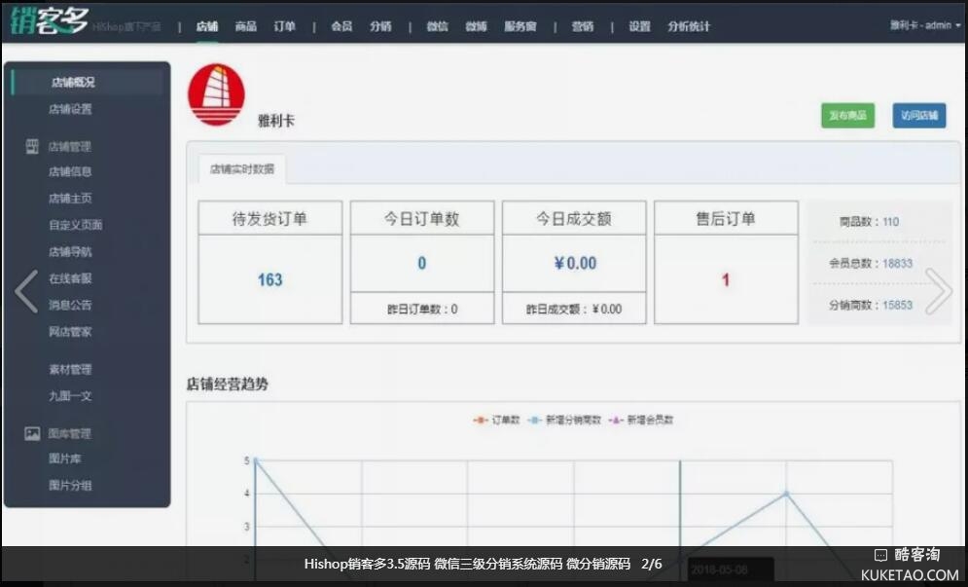Click the 今日订单数 card header
This screenshot has width=968, height=587.
click(x=422, y=218)
